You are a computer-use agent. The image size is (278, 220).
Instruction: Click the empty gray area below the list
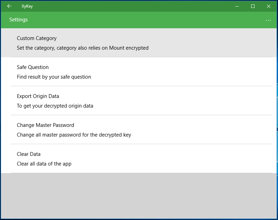click(x=139, y=196)
